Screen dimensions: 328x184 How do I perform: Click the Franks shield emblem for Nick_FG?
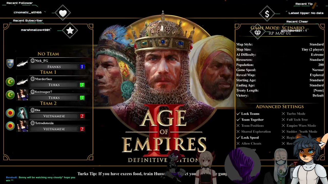pos(10,63)
